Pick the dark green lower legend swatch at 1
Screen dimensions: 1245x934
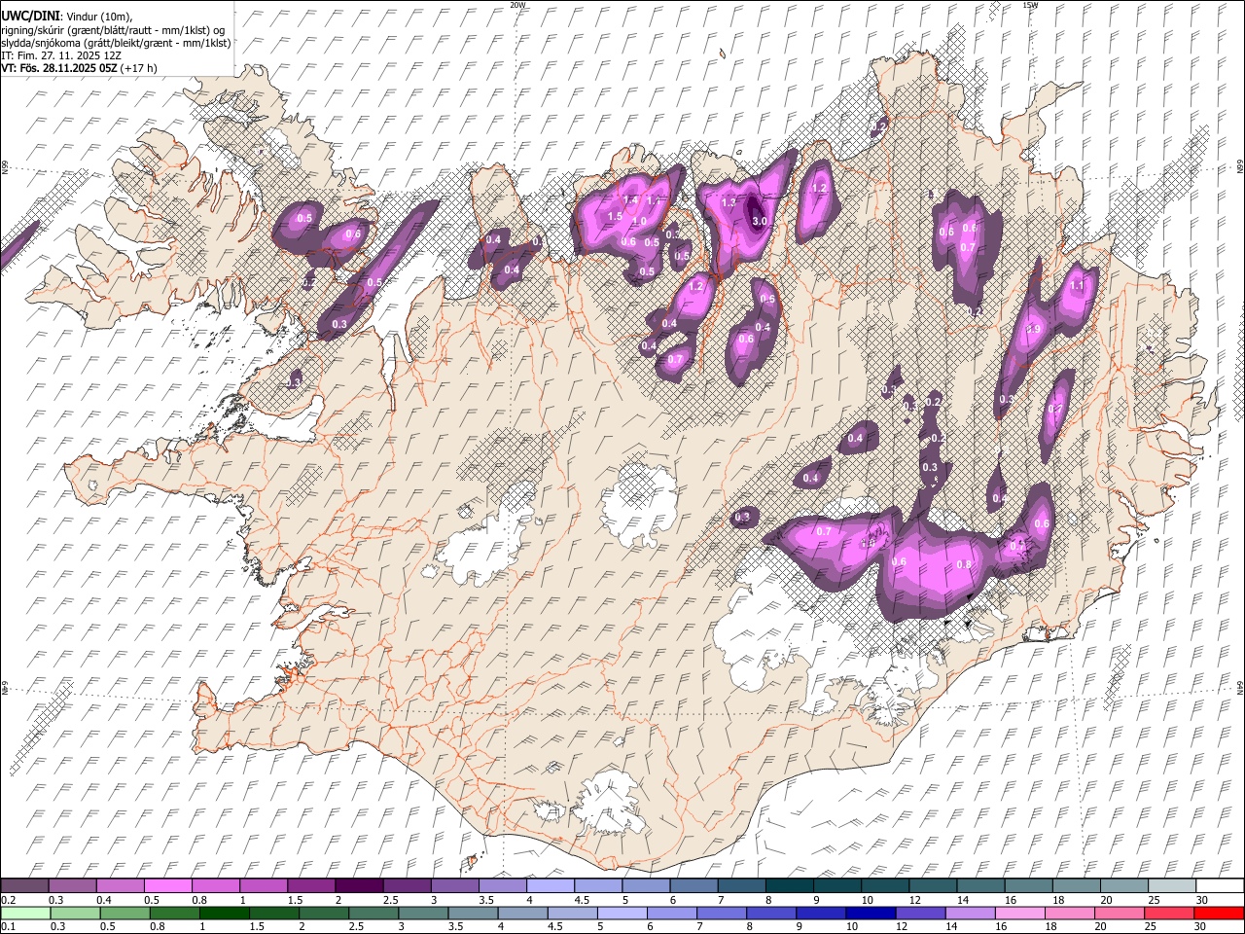224,913
